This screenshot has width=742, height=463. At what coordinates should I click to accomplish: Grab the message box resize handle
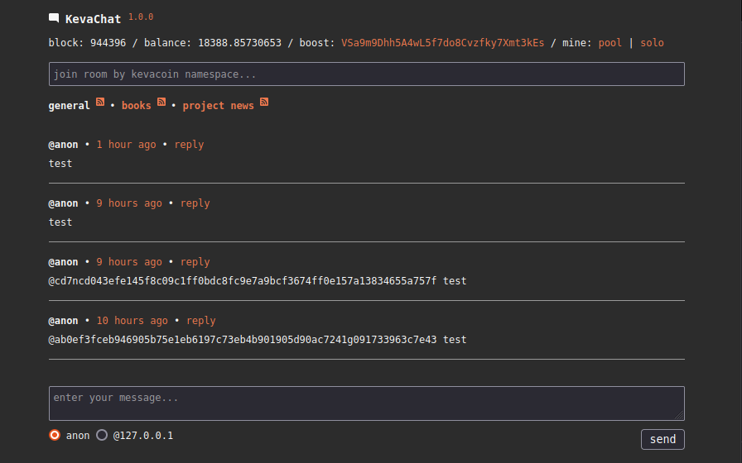coord(679,415)
